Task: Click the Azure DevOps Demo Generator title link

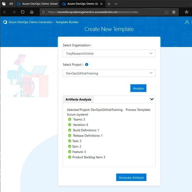Action: [x=44, y=22]
